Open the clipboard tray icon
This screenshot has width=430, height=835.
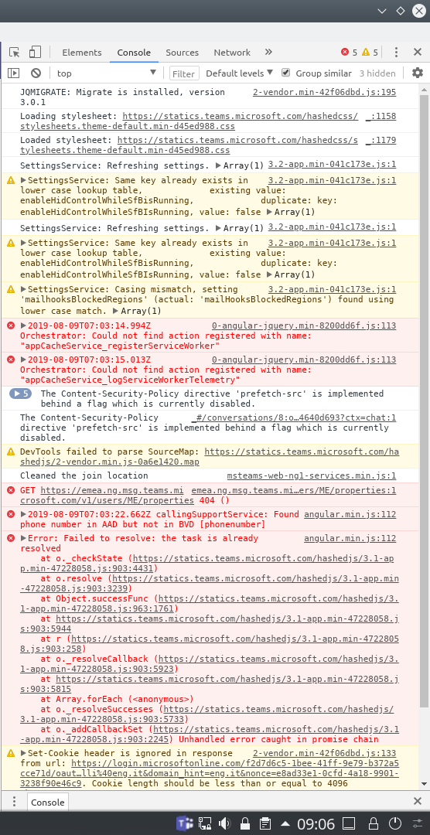pyautogui.click(x=264, y=823)
